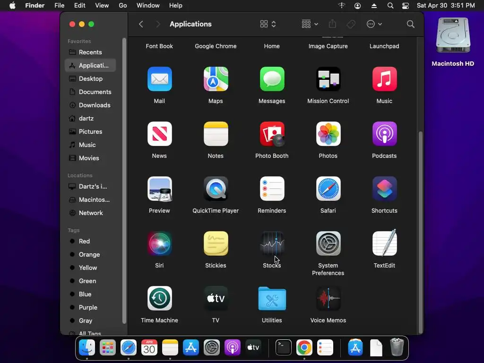
Task: Select Pictures in the sidebar
Action: pos(90,132)
